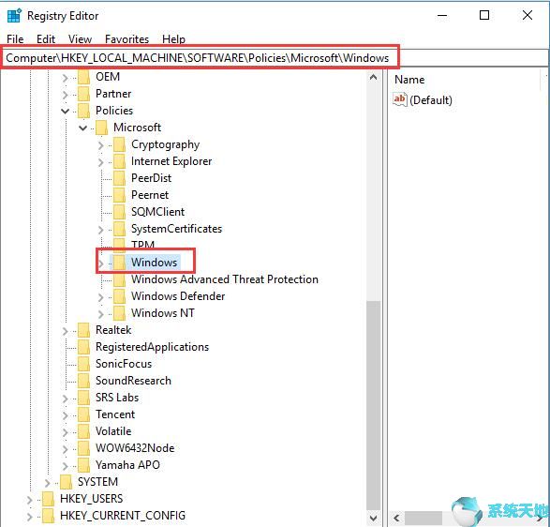Click the Cryptography folder icon
This screenshot has width=550, height=527.
119,144
